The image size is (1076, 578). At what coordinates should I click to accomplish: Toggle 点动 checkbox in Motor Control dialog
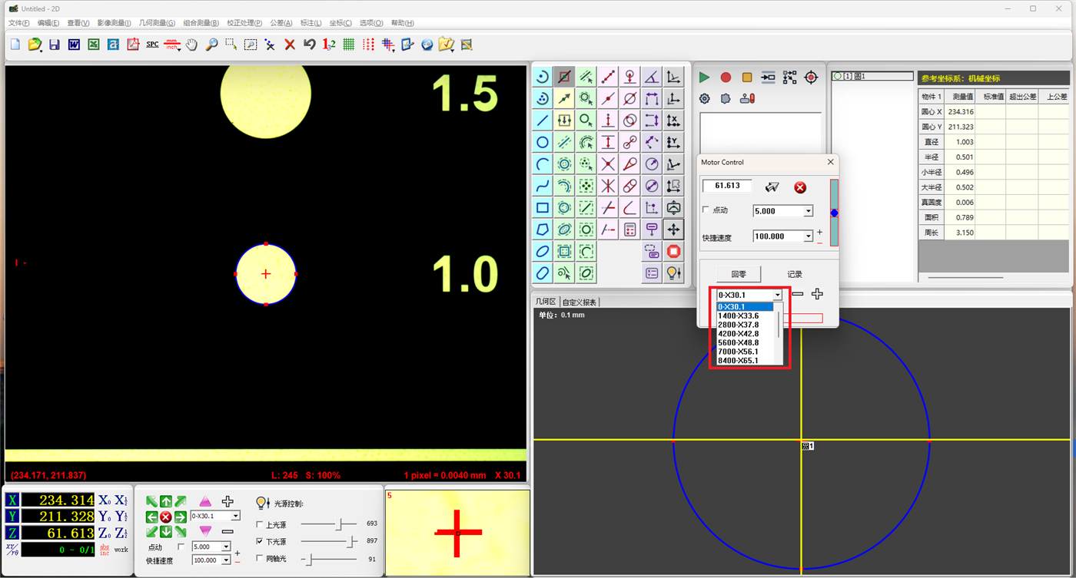tap(706, 210)
